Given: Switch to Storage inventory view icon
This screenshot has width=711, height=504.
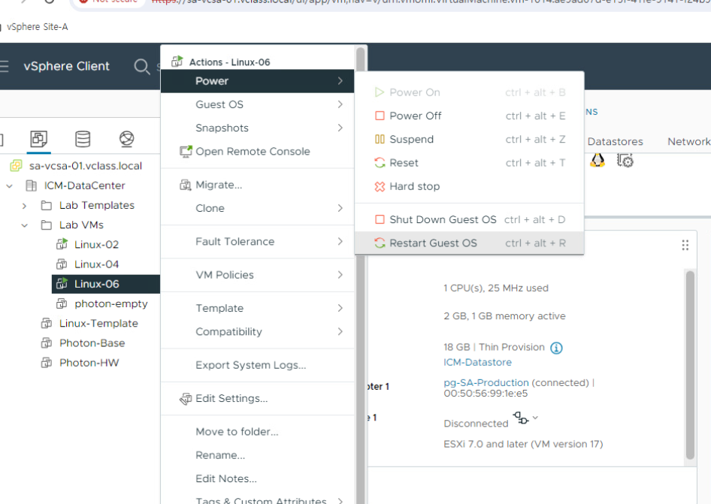Looking at the screenshot, I should [83, 139].
